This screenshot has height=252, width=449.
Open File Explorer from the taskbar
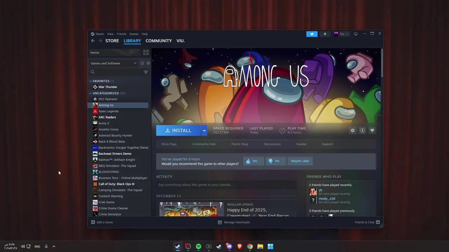pos(260,246)
